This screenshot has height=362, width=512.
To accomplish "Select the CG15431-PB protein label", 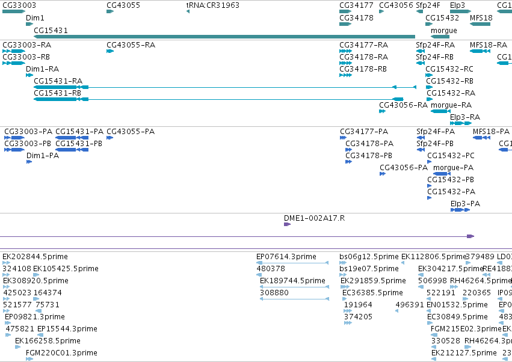I will click(79, 144).
